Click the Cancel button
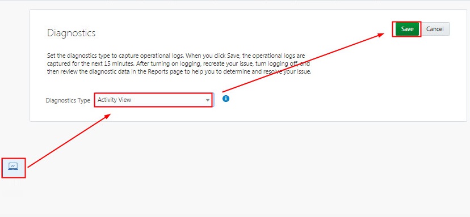470x217 pixels. click(435, 29)
